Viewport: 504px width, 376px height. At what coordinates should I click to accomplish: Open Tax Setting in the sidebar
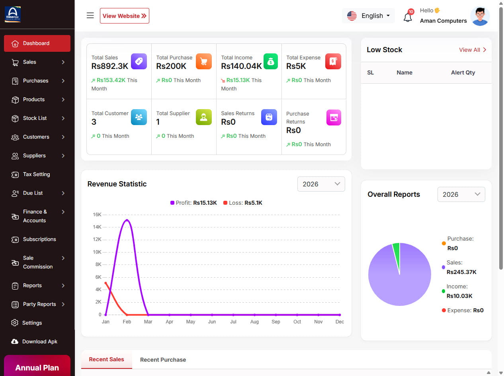pyautogui.click(x=36, y=174)
